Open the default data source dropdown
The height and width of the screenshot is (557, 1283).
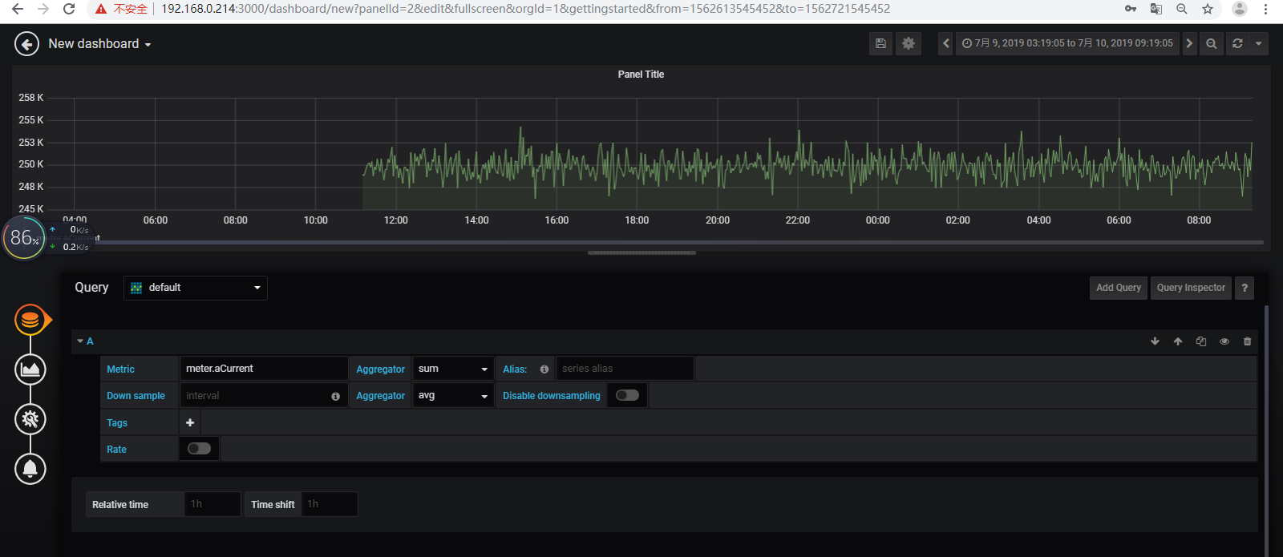(x=196, y=288)
